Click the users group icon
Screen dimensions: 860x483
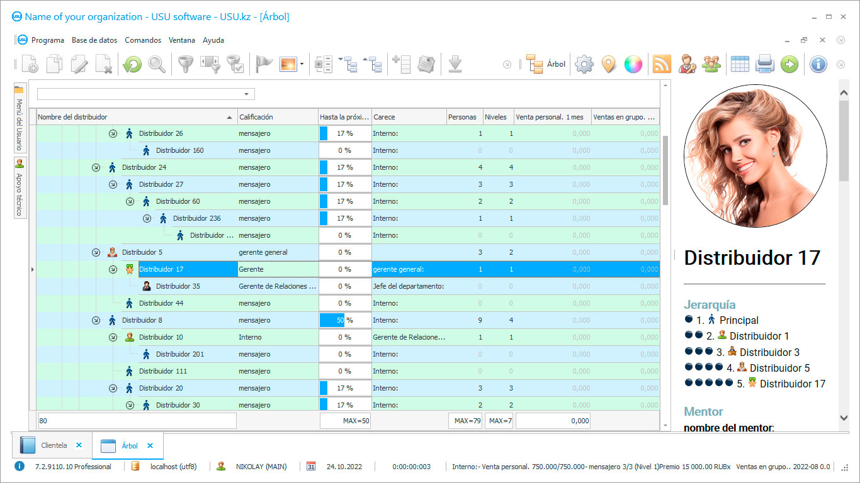711,64
